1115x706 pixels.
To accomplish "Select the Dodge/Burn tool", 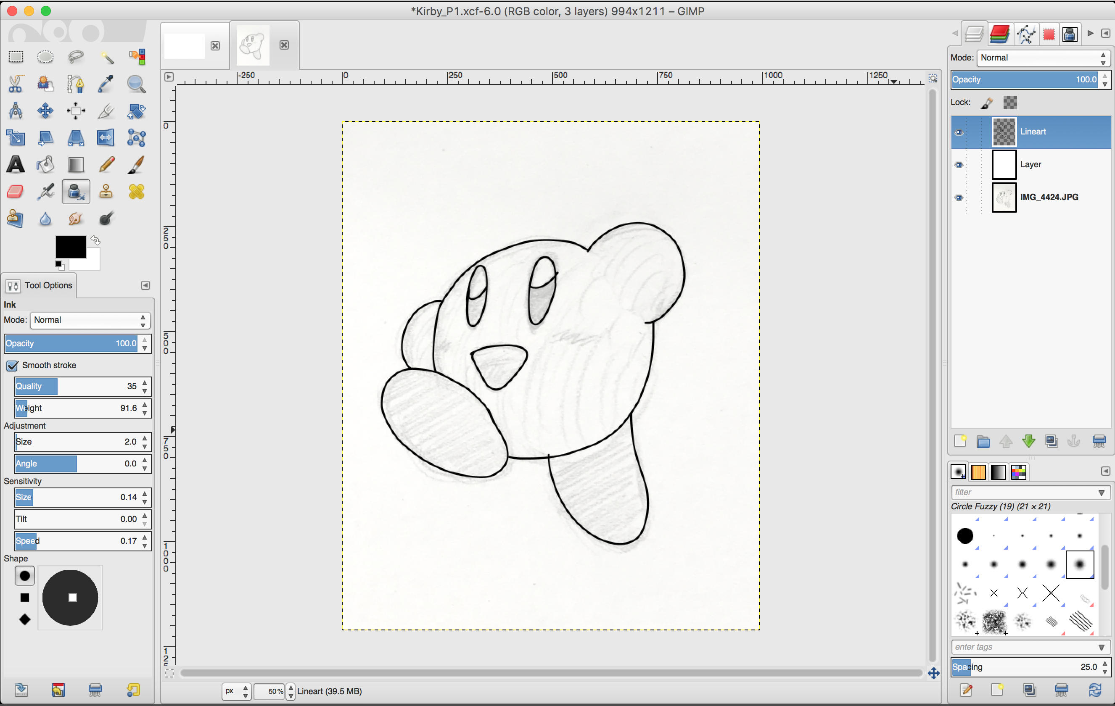I will point(106,218).
